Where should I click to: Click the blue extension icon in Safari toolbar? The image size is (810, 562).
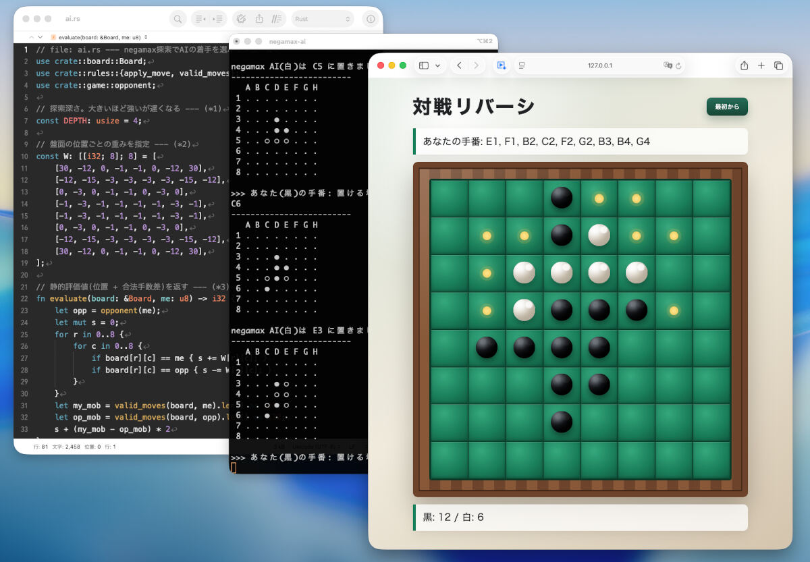501,65
